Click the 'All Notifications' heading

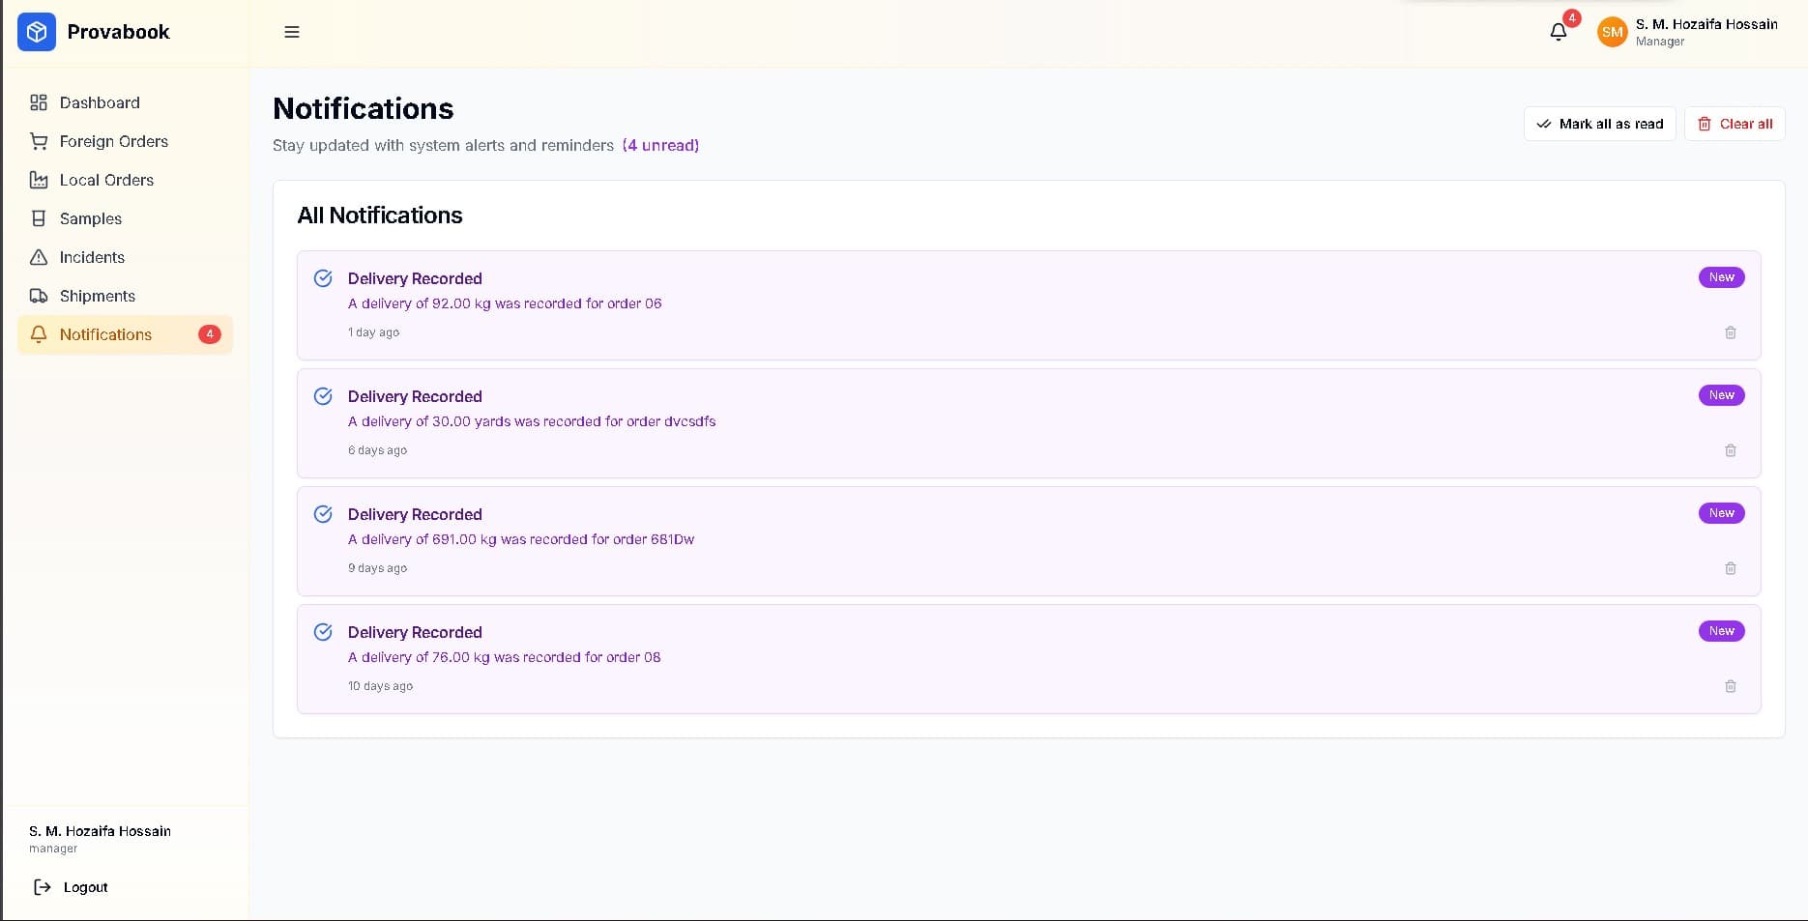[x=380, y=216]
